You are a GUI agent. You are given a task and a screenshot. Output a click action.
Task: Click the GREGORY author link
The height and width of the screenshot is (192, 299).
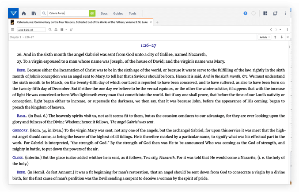(20, 131)
